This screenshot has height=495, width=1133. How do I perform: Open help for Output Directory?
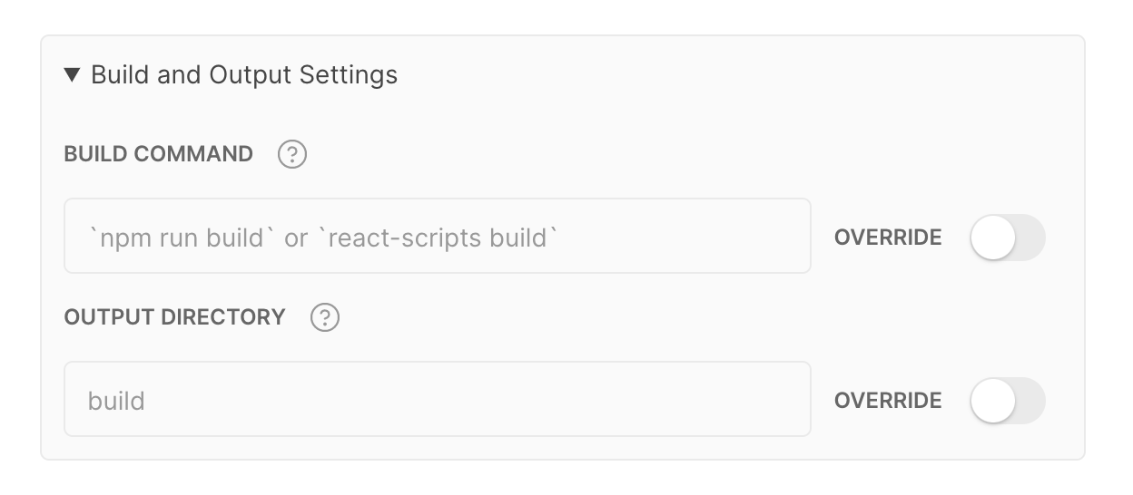coord(325,318)
